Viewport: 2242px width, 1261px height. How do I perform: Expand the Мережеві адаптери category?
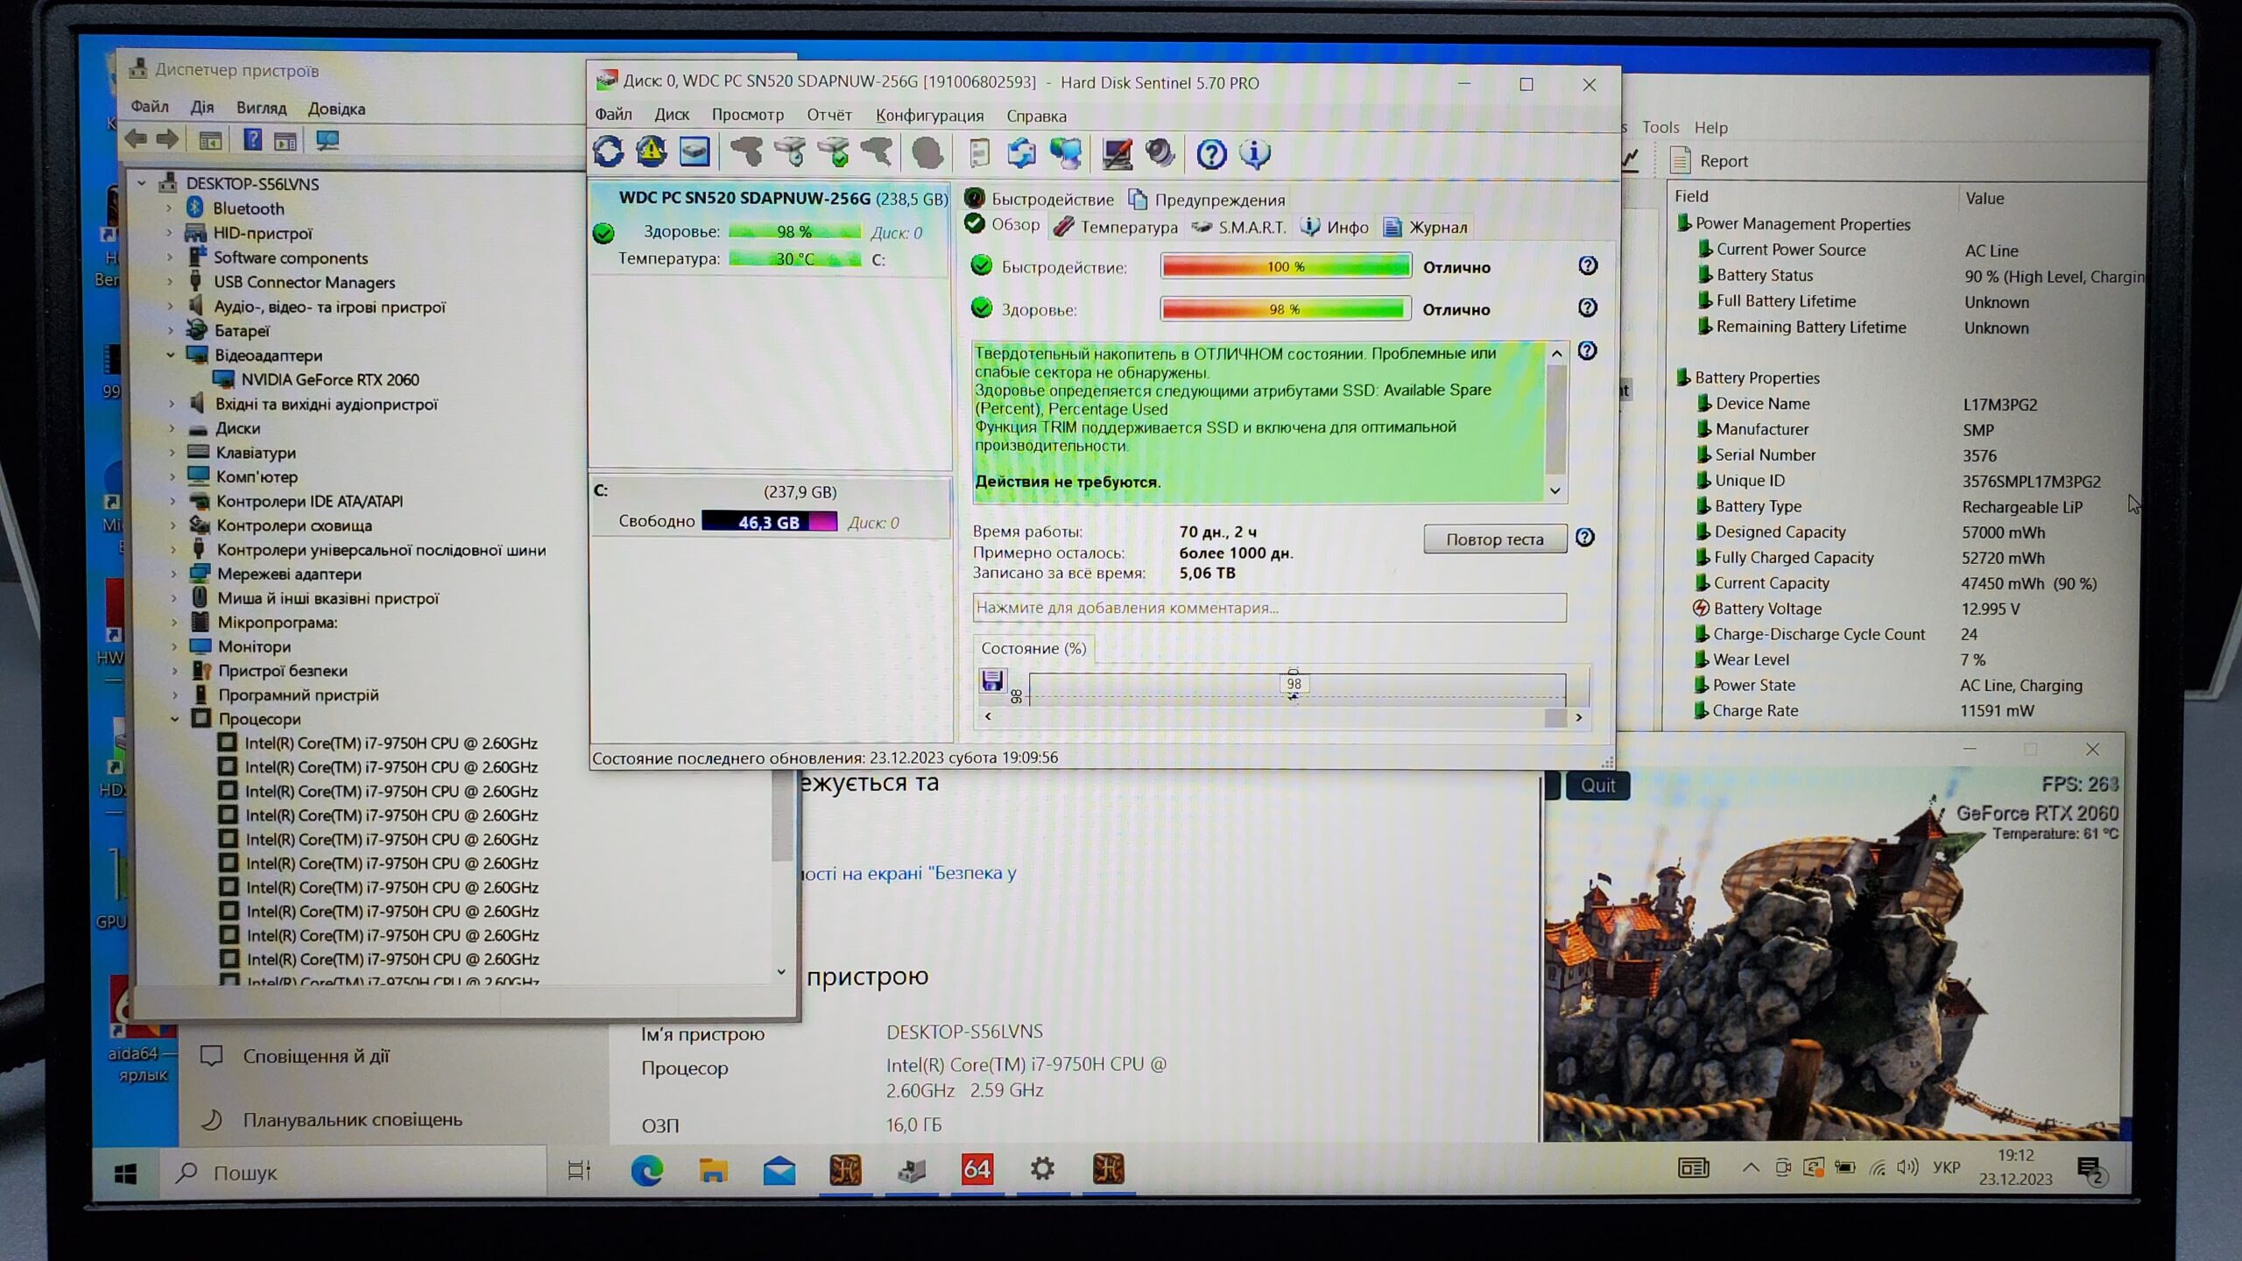[x=173, y=574]
